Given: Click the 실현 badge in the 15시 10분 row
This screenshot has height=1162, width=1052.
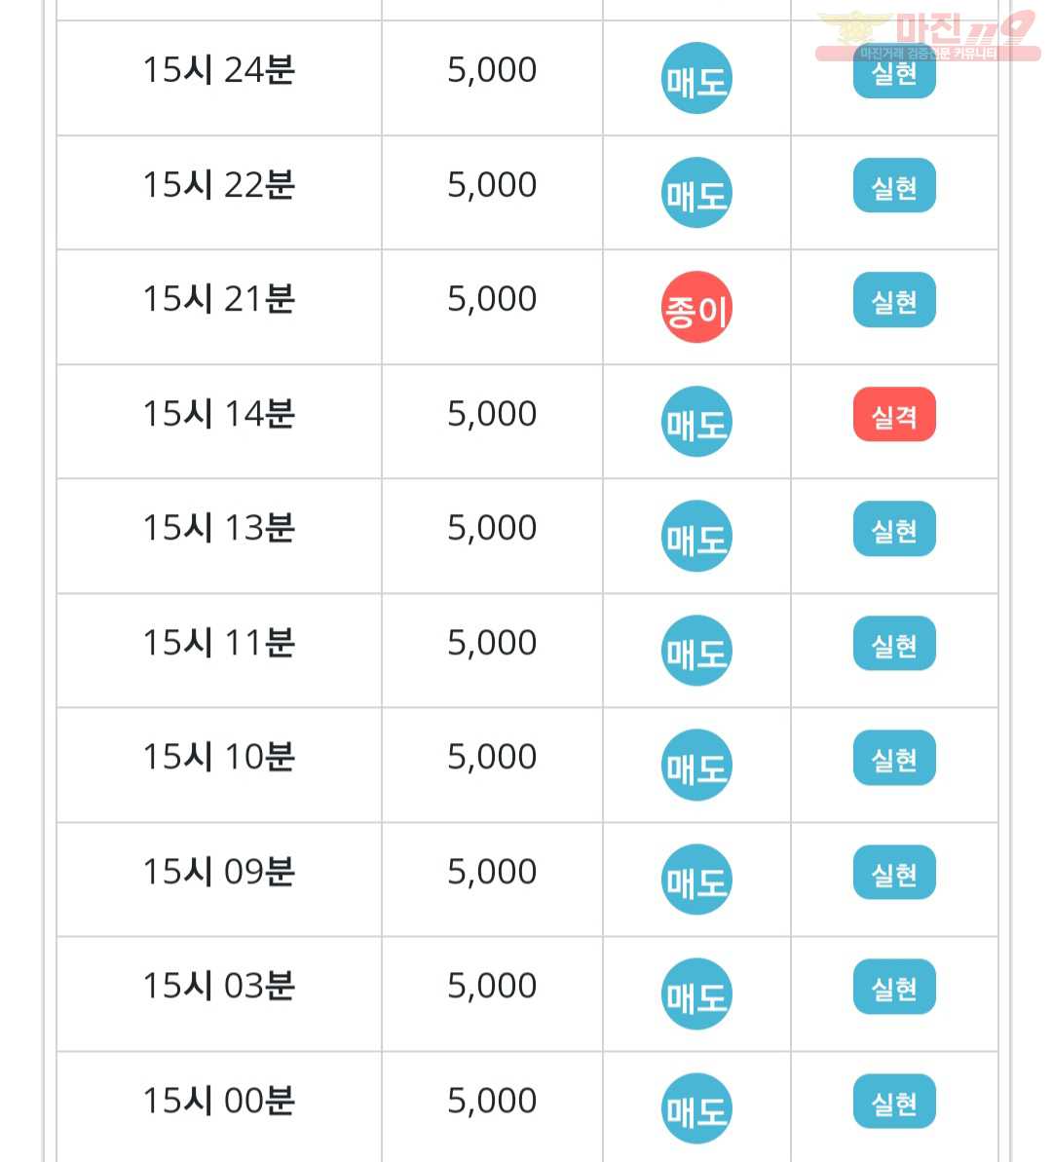Looking at the screenshot, I should [x=894, y=758].
